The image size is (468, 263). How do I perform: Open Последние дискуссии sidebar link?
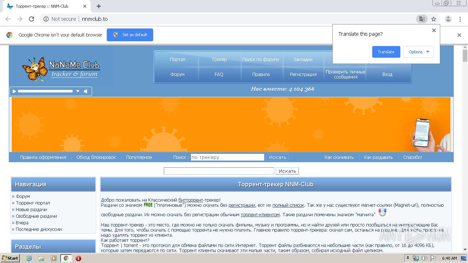pos(39,229)
